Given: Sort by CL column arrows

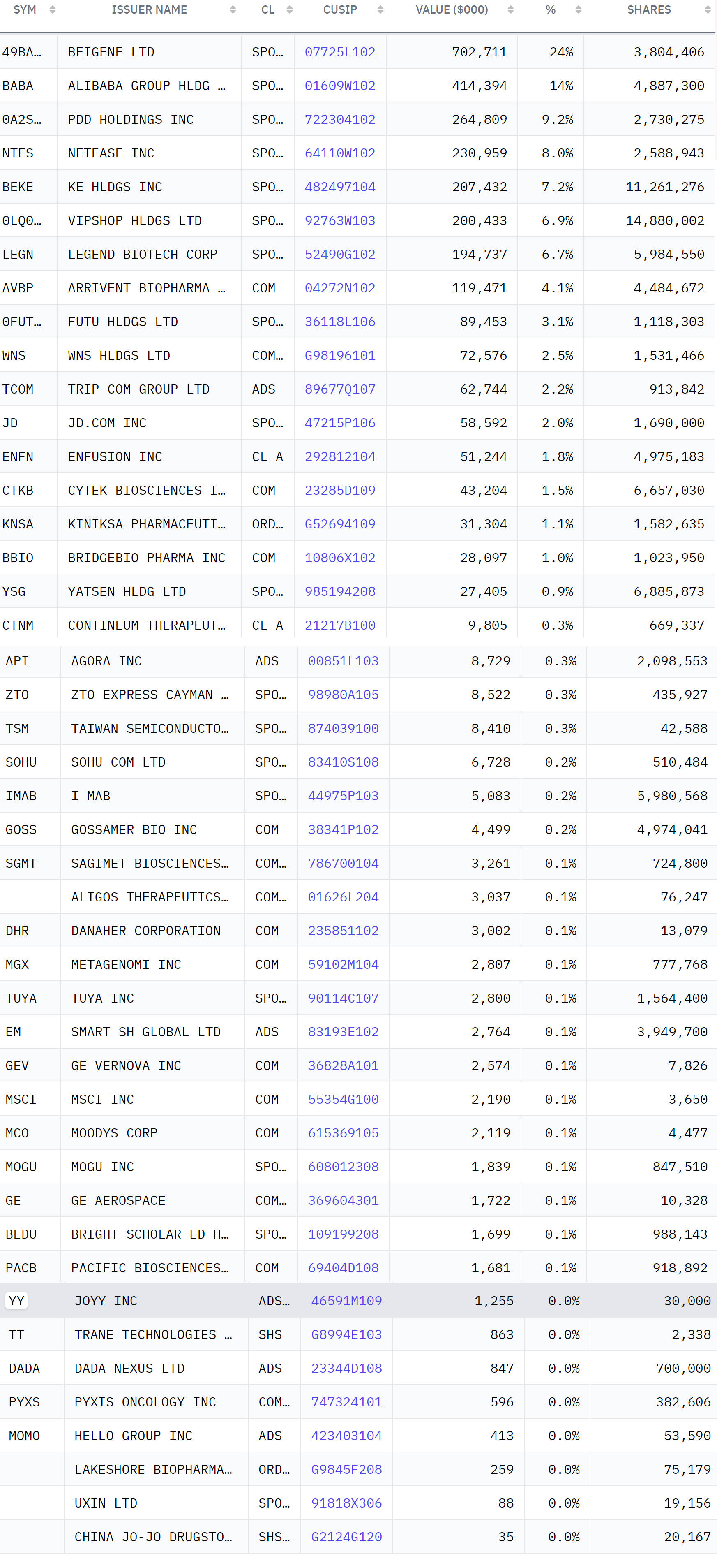Looking at the screenshot, I should [x=289, y=9].
